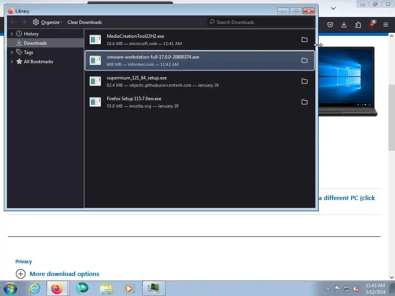Launch Internet Explorer from taskbar

[34, 288]
